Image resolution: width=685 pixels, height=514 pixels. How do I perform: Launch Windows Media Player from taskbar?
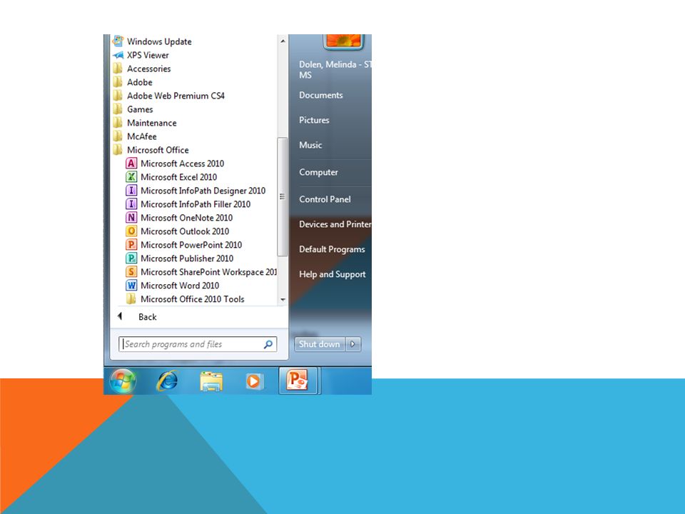coord(254,381)
